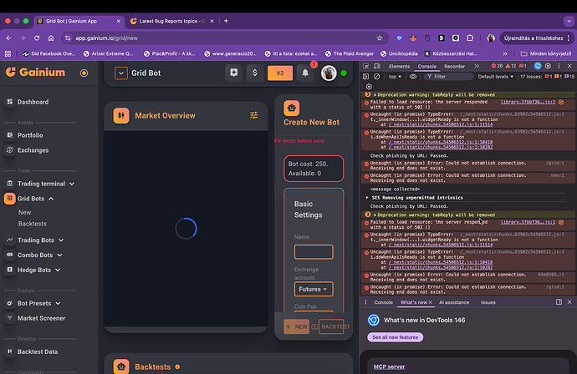Open Market Overview settings sliders icon
Screen dimensions: 577x374
pos(254,115)
